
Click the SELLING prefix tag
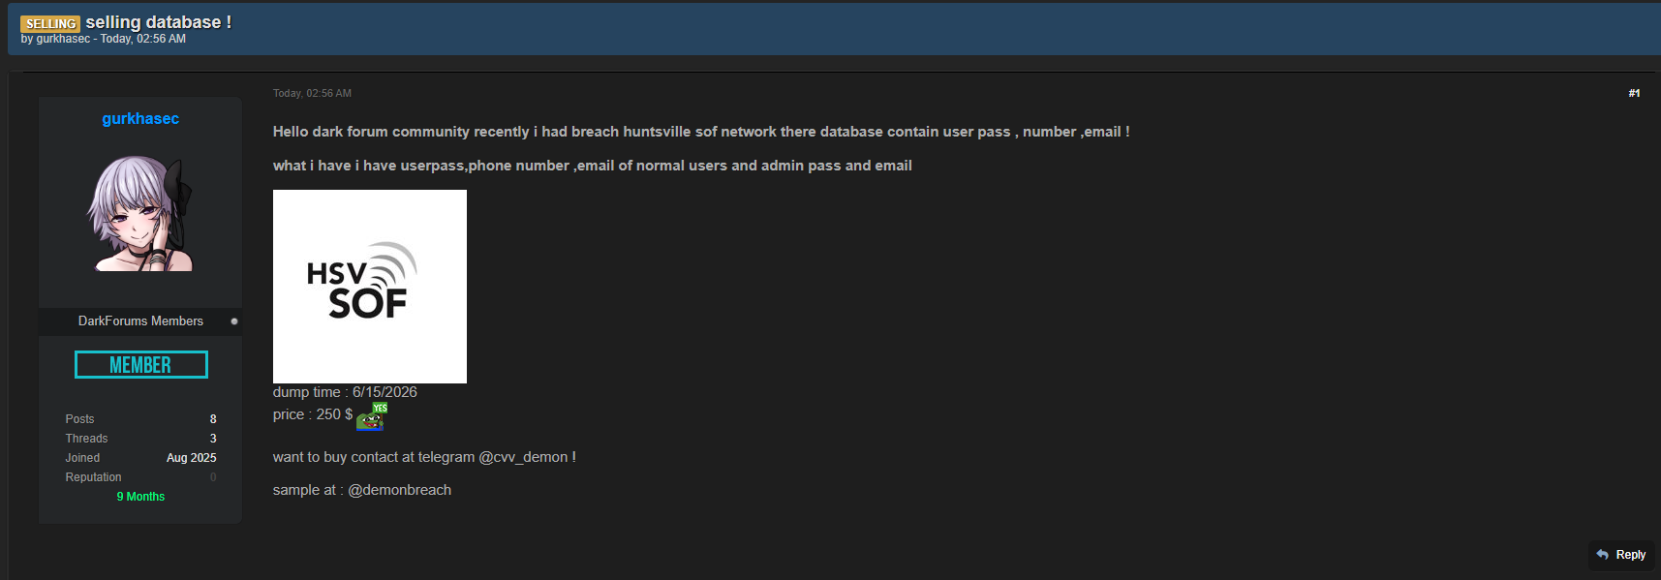tap(50, 23)
